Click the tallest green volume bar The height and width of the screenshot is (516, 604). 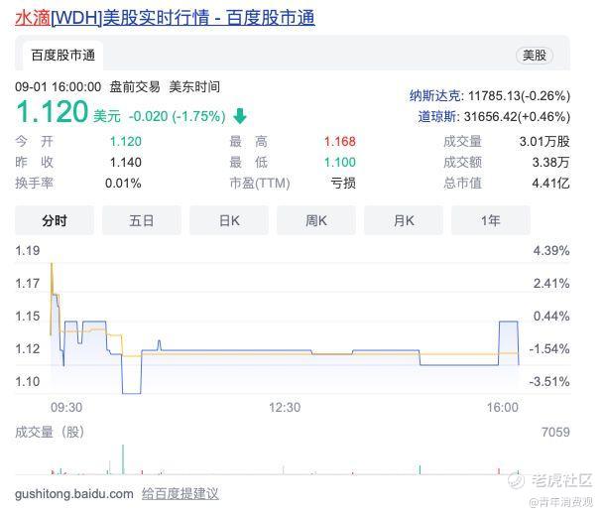coord(123,459)
